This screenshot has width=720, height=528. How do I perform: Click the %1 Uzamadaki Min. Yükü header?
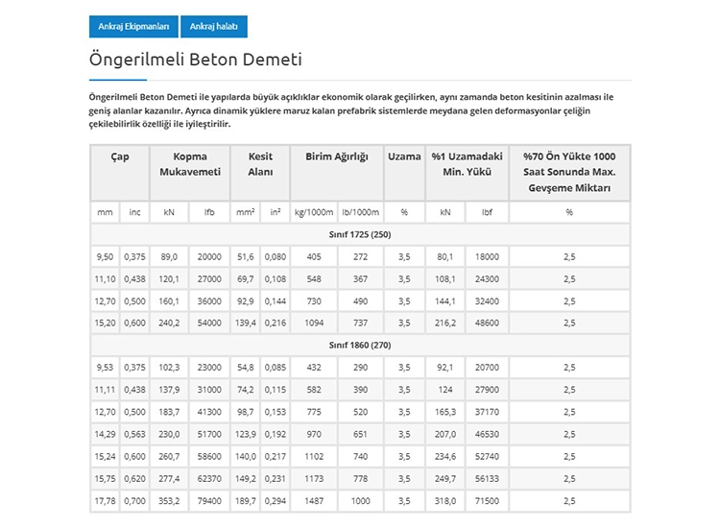(467, 164)
